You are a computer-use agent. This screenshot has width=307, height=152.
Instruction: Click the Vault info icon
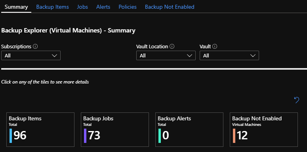tap(215, 47)
